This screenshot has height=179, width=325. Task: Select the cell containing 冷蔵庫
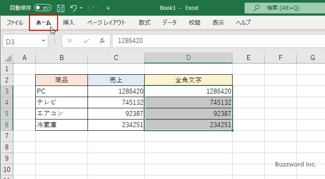pyautogui.click(x=62, y=125)
